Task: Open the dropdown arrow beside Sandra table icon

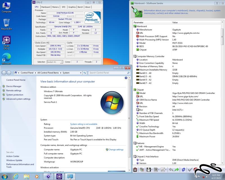Action: tap(159, 170)
